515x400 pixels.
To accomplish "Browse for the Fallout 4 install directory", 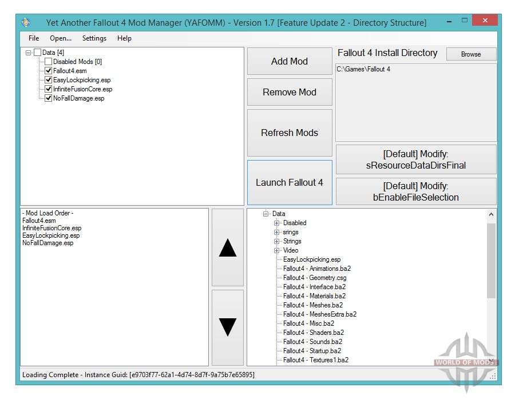I will click(471, 54).
